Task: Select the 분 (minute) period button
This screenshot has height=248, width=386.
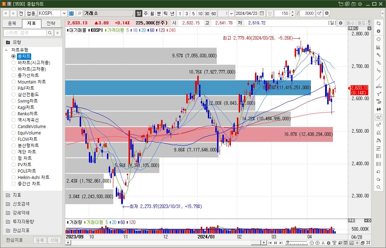Action: (x=159, y=13)
